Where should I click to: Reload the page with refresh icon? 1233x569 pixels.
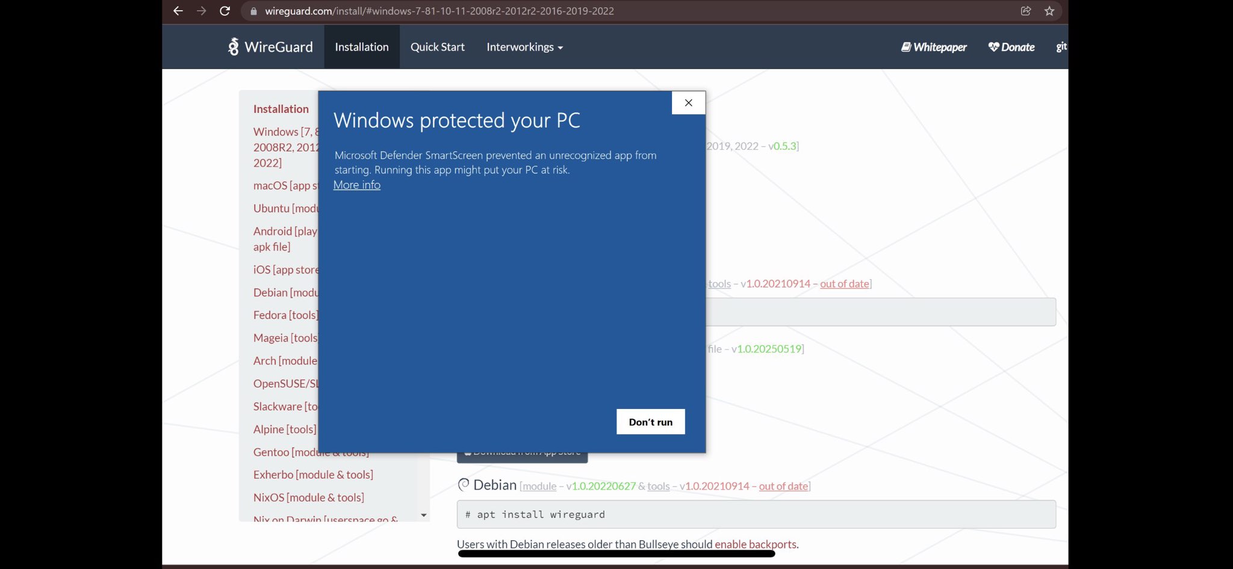pos(225,11)
